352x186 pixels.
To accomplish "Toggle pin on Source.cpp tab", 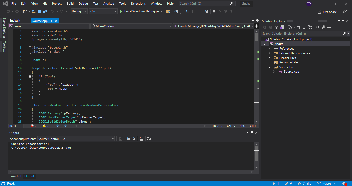I will 52,21.
